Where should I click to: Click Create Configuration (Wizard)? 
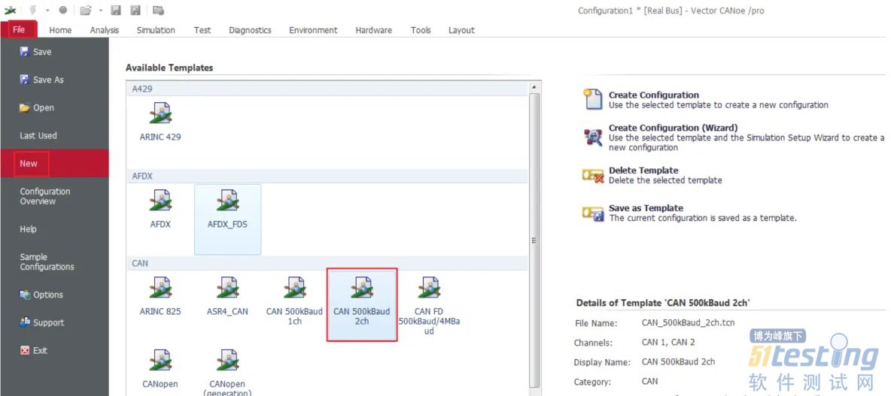[734, 138]
